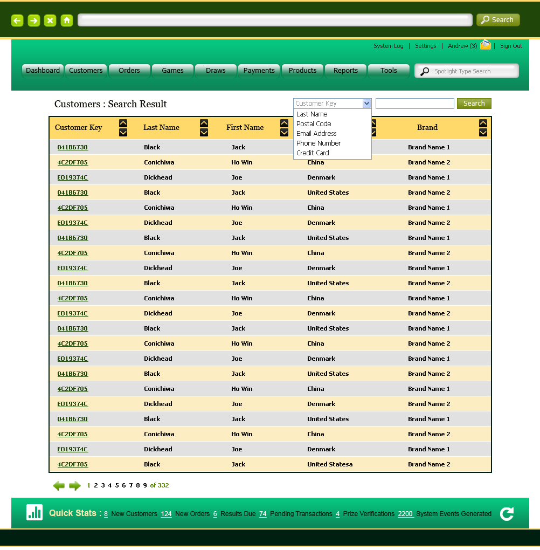
Task: Click the refresh icon in the Quick Stats bar
Action: pyautogui.click(x=507, y=513)
